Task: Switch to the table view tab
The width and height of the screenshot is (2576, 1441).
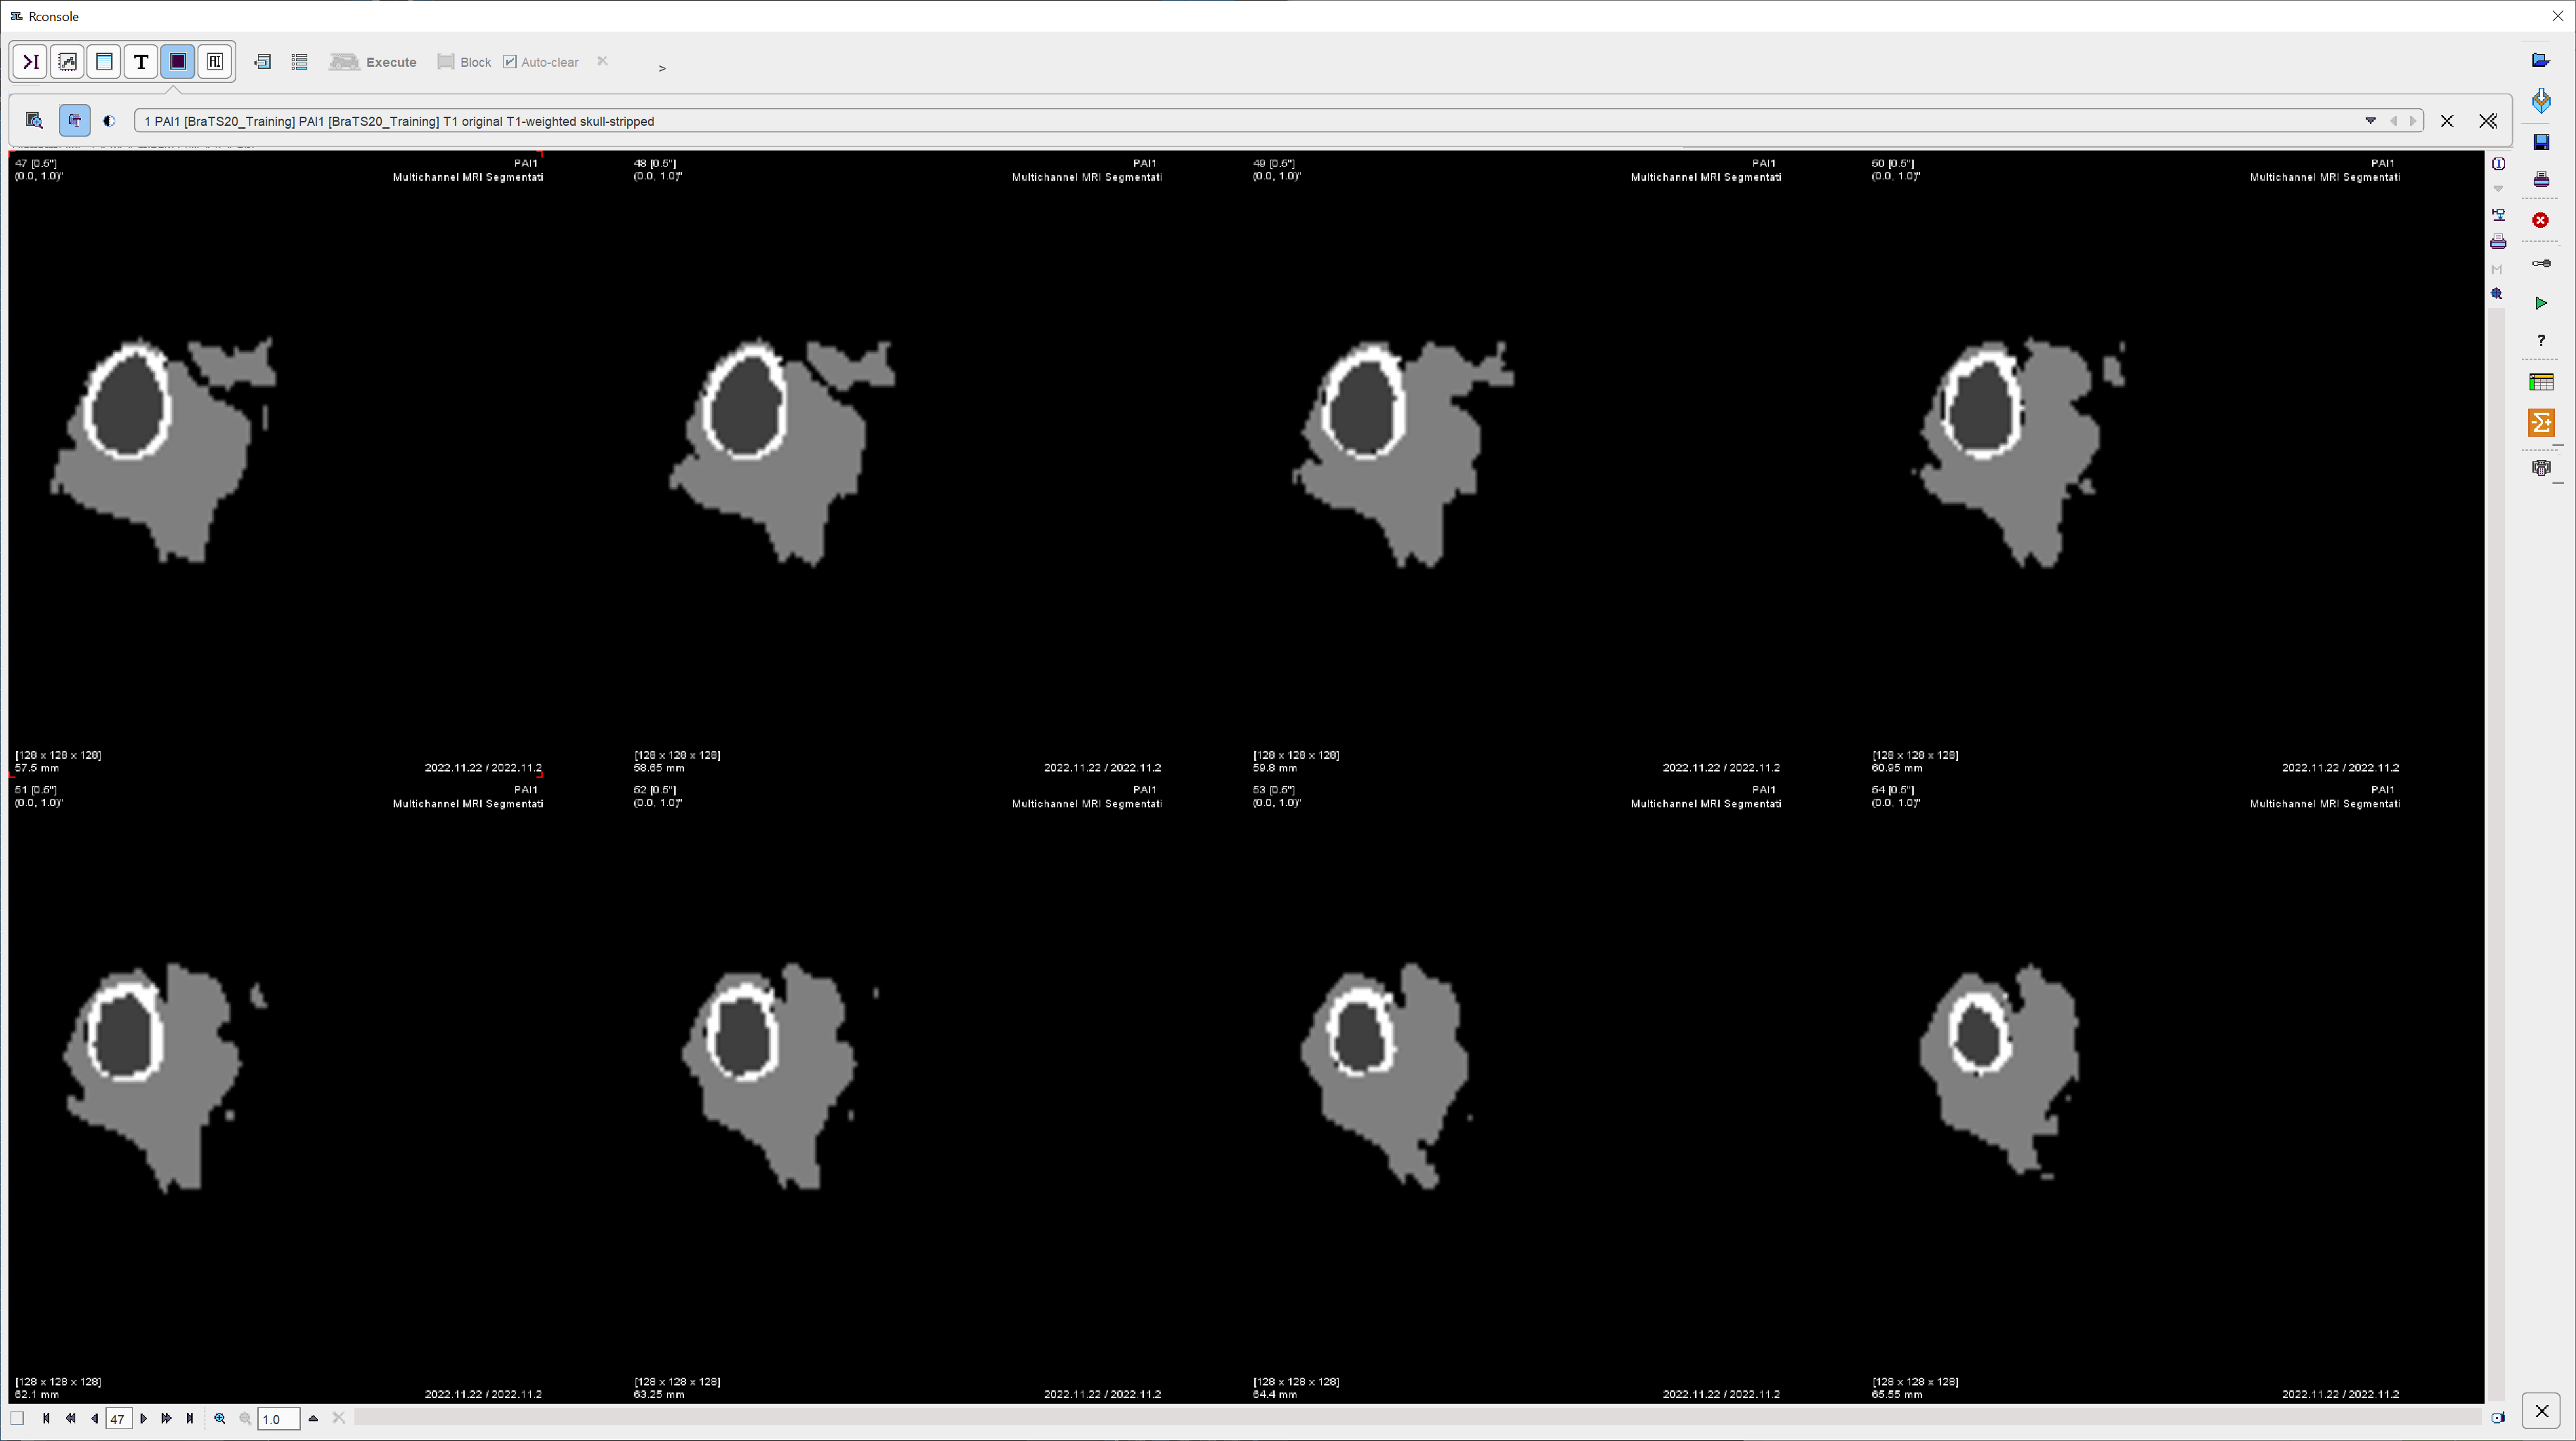Action: point(104,62)
